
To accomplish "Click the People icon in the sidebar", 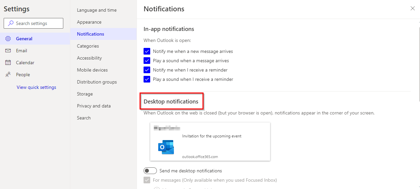I will (8, 75).
